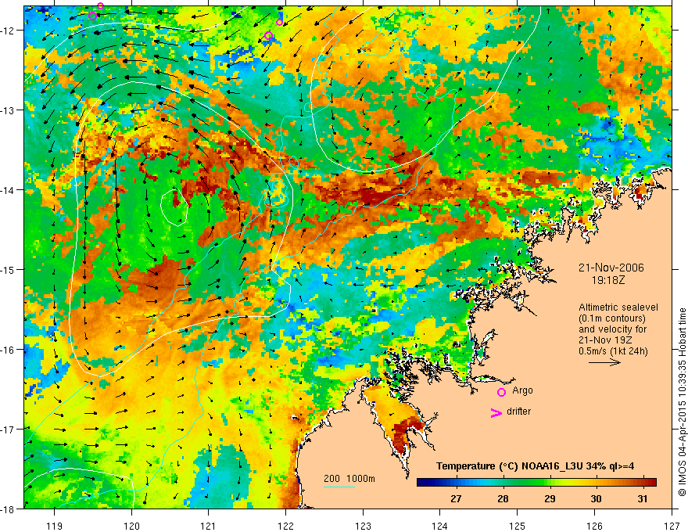This screenshot has width=688, height=532.
Task: Click longitude axis label 121
Action: 209,526
